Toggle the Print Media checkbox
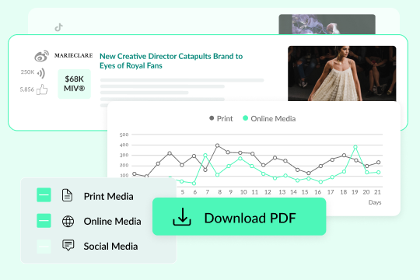 pyautogui.click(x=44, y=194)
